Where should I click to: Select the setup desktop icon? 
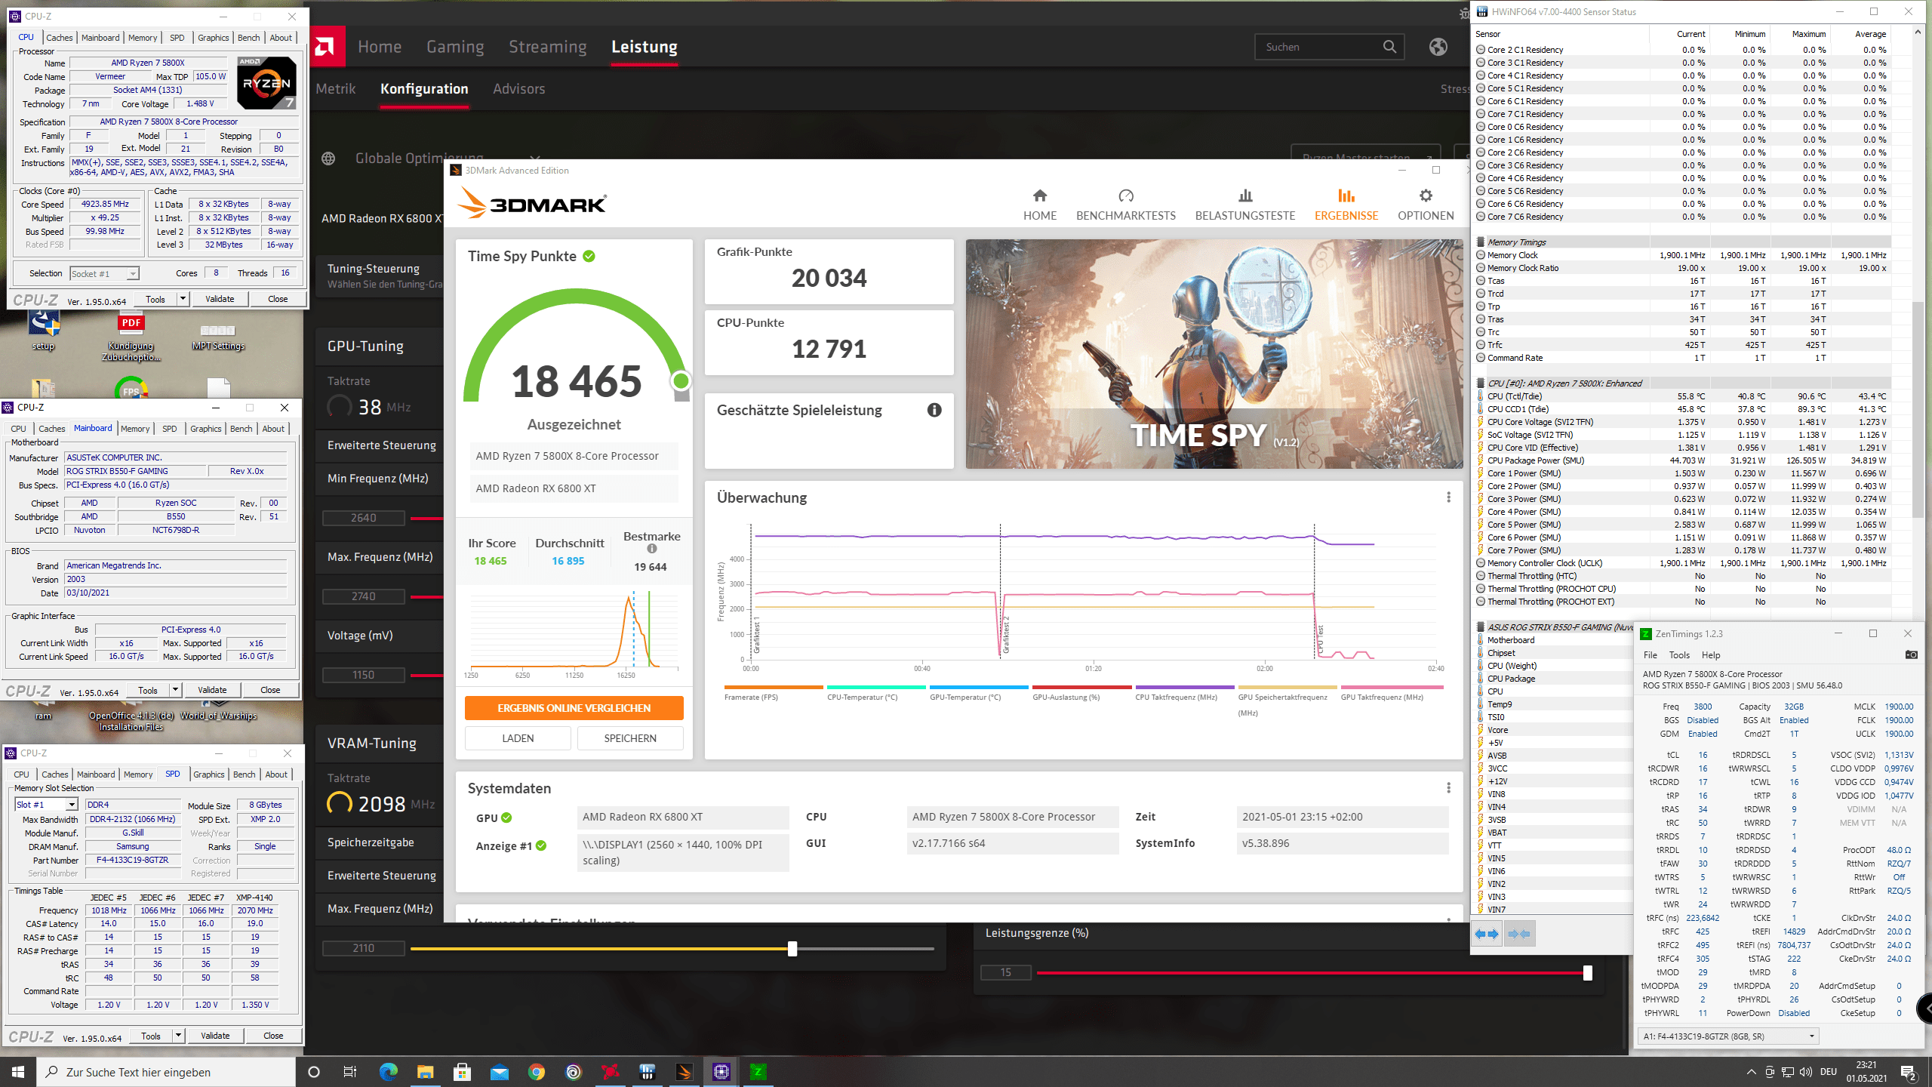[44, 331]
